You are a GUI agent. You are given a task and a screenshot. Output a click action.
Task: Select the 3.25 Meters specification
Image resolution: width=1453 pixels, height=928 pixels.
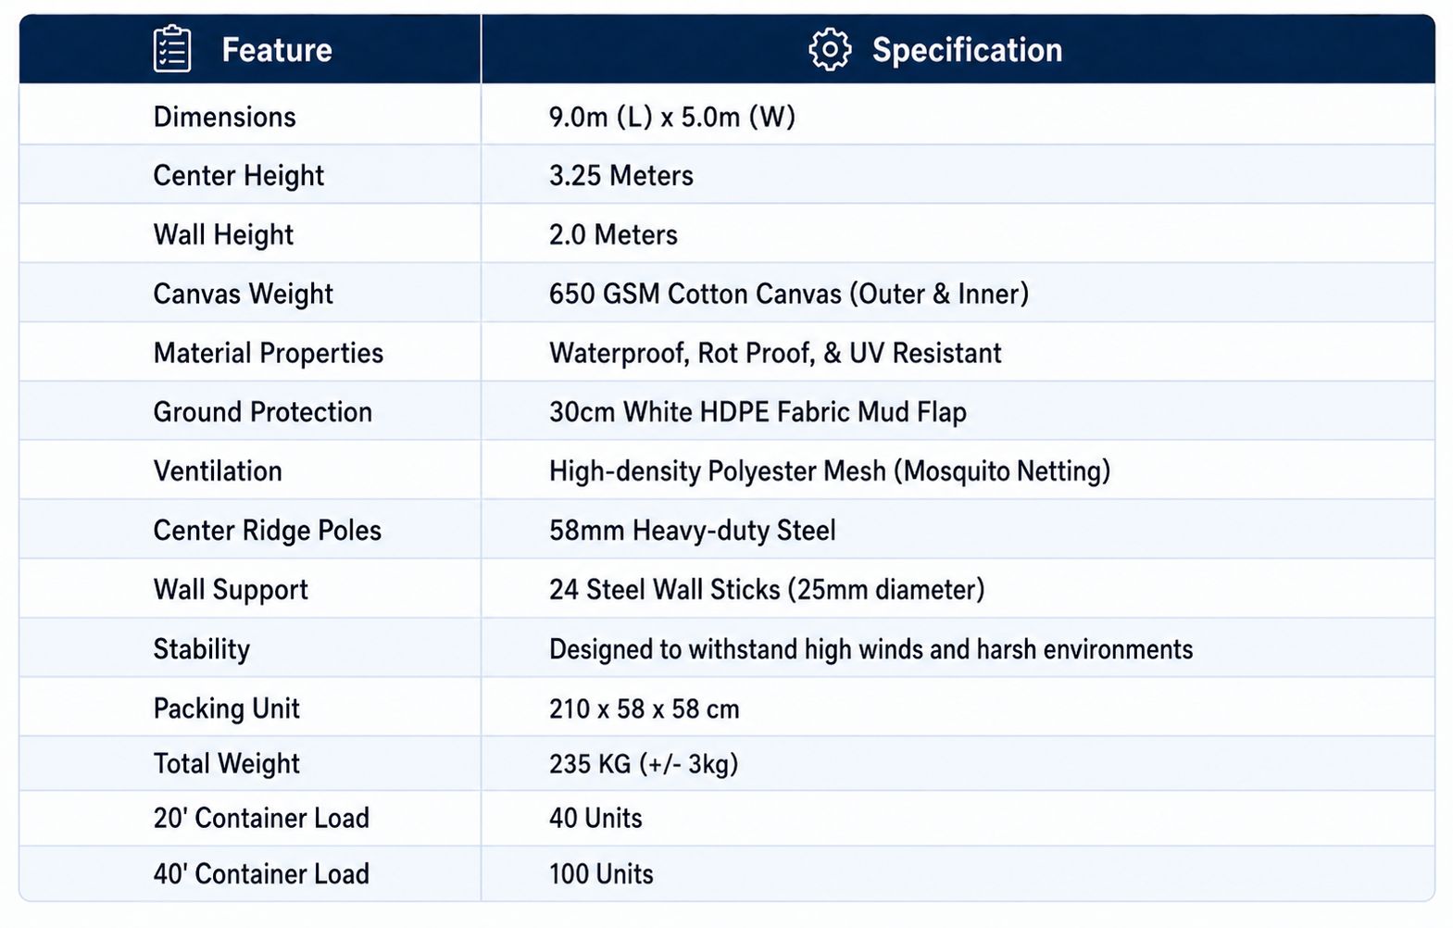tap(620, 176)
